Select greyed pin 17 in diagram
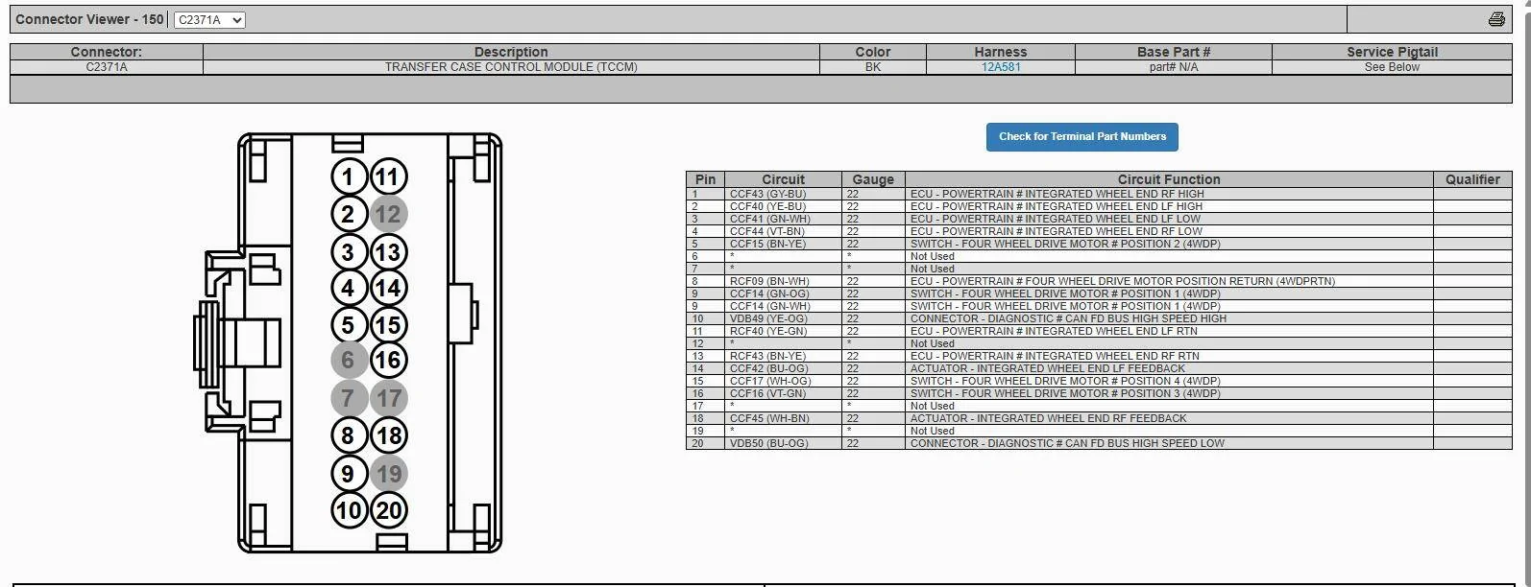Viewport: 1531px width, 587px height. tap(388, 398)
